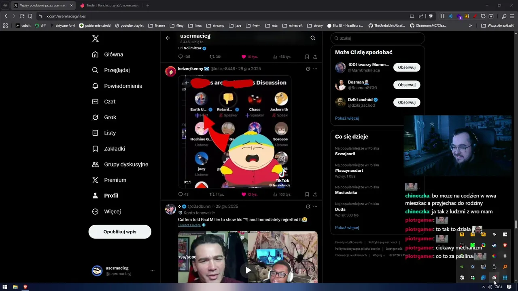
Task: Reload the page in the browser
Action: (22, 16)
